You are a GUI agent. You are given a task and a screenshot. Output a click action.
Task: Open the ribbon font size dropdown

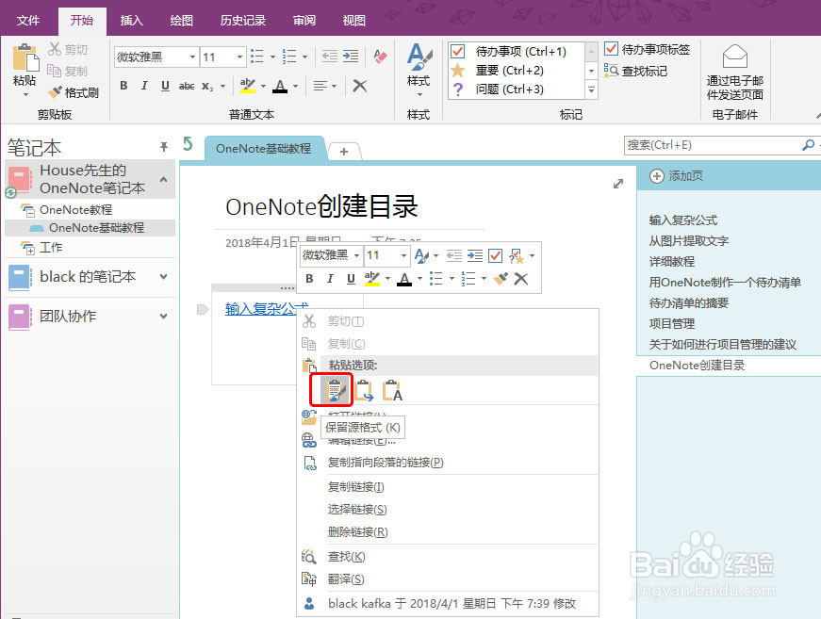point(239,57)
